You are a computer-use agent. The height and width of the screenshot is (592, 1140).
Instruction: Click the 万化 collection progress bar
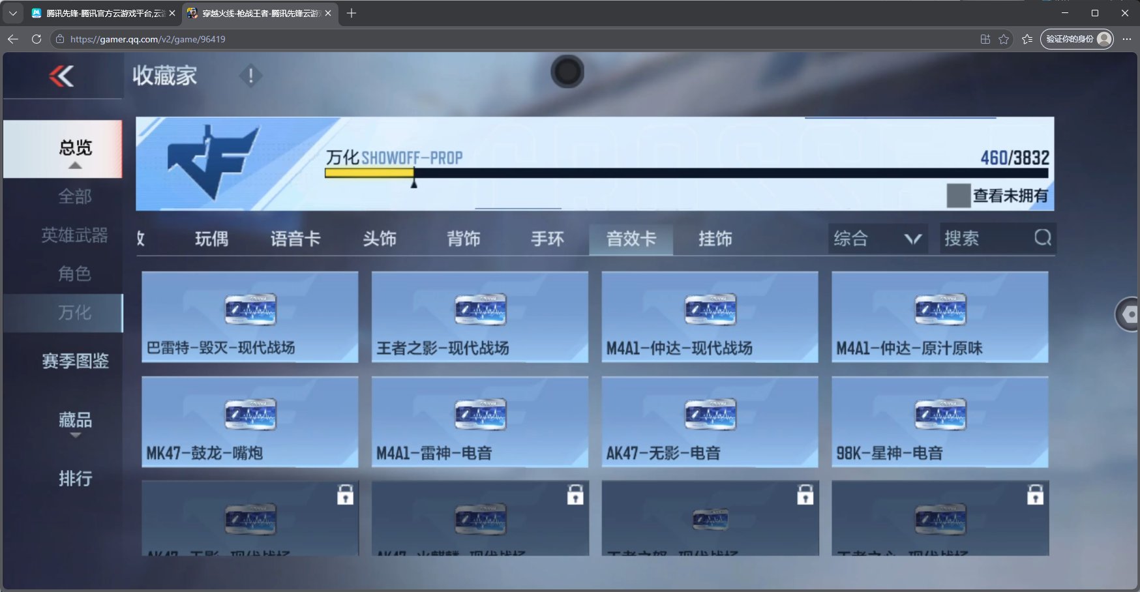point(687,173)
